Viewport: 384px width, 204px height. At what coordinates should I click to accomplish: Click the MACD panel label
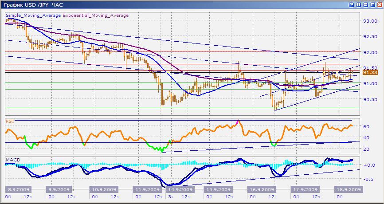point(12,159)
